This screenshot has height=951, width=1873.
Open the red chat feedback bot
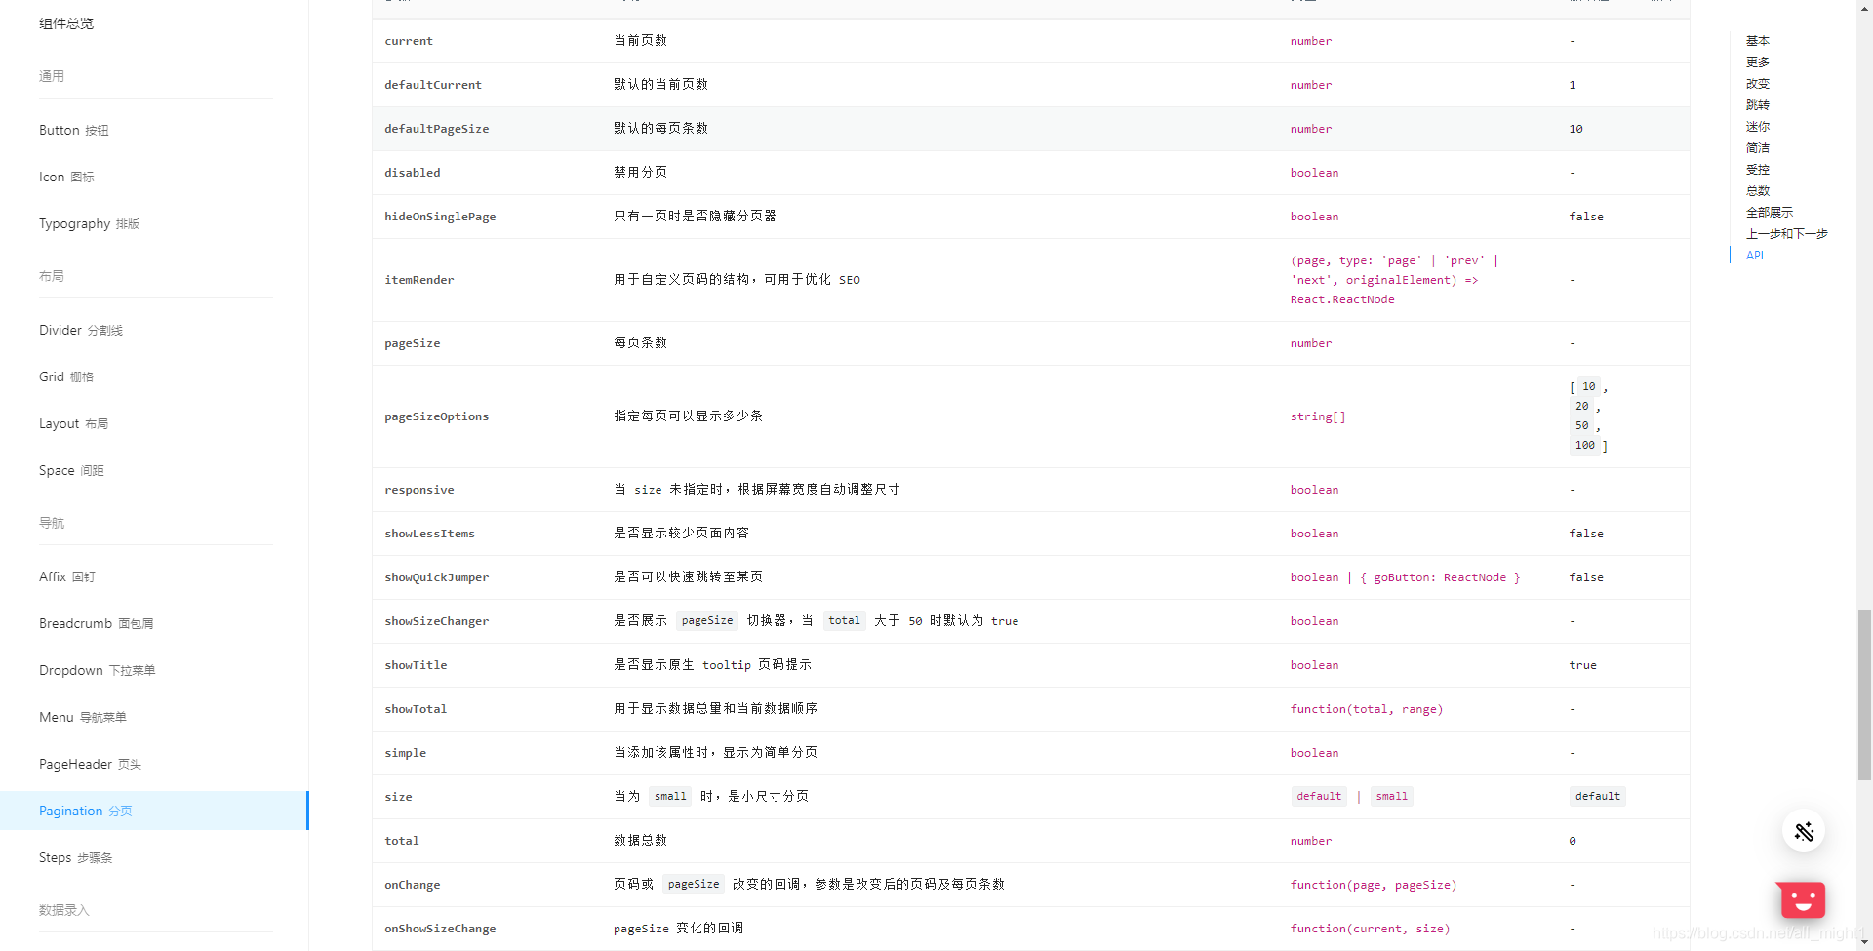tap(1802, 900)
